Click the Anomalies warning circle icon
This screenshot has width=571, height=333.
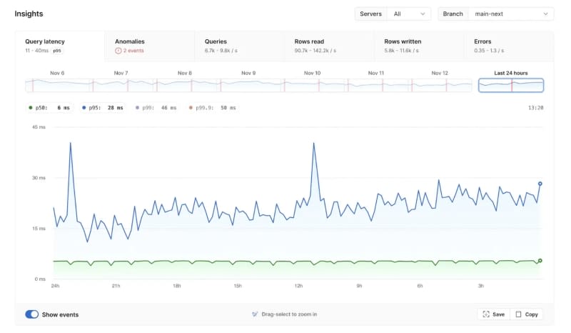[x=118, y=51]
